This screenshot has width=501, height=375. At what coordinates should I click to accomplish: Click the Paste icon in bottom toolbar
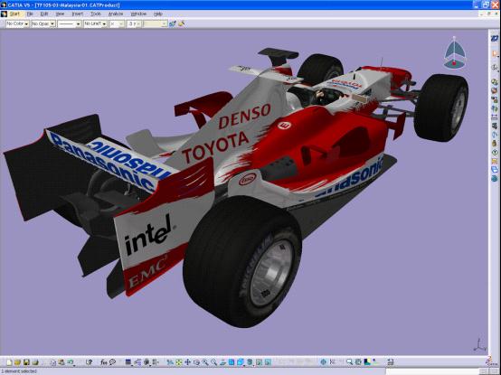click(61, 362)
